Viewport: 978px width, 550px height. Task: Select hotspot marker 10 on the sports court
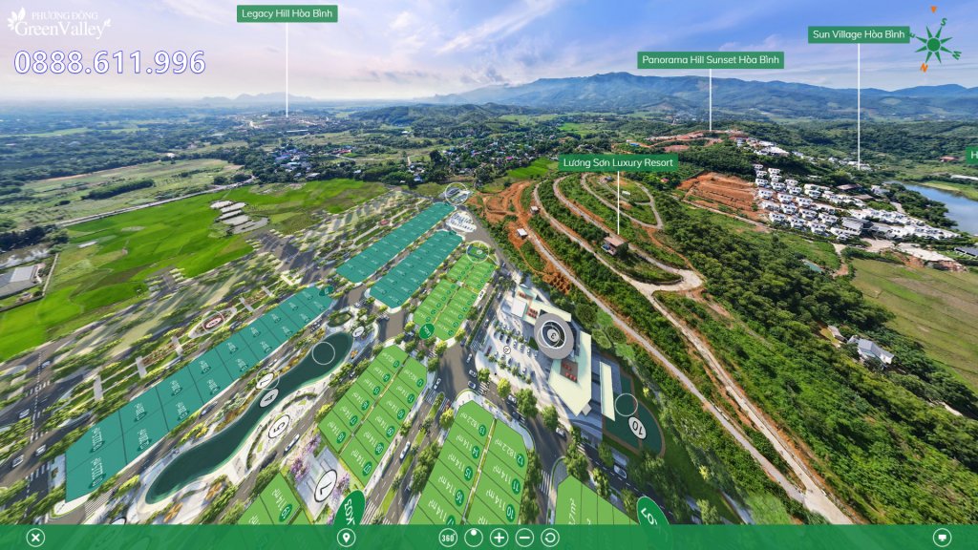pos(637,427)
